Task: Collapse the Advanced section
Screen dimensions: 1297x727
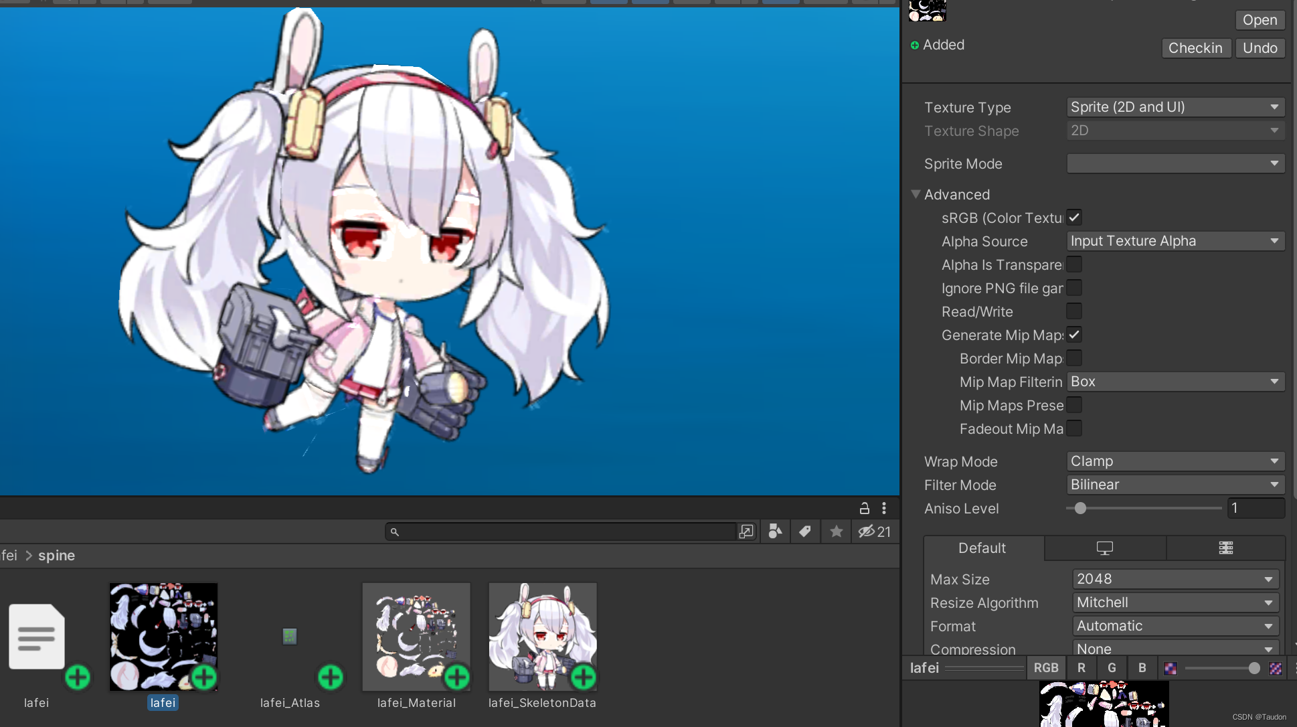Action: (916, 194)
